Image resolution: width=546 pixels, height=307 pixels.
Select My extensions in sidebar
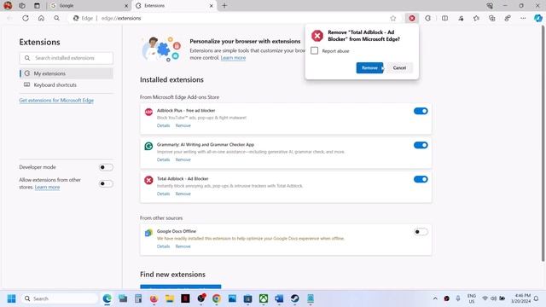[x=67, y=73]
